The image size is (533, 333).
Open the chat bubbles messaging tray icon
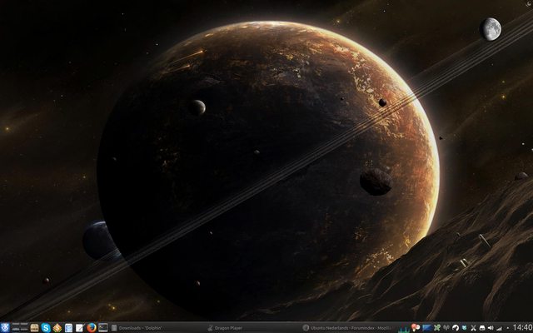coord(416,327)
